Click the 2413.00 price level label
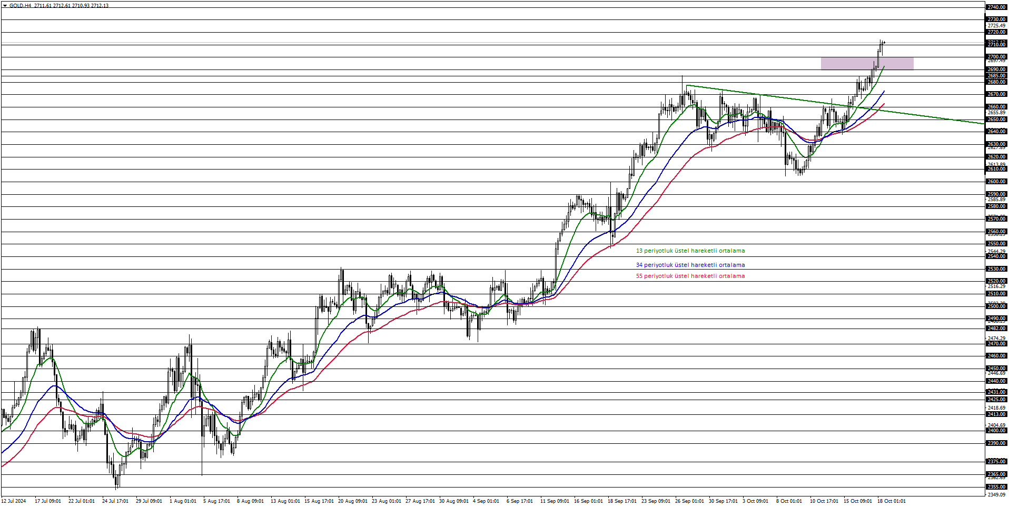The width and height of the screenshot is (1009, 507). coord(996,414)
